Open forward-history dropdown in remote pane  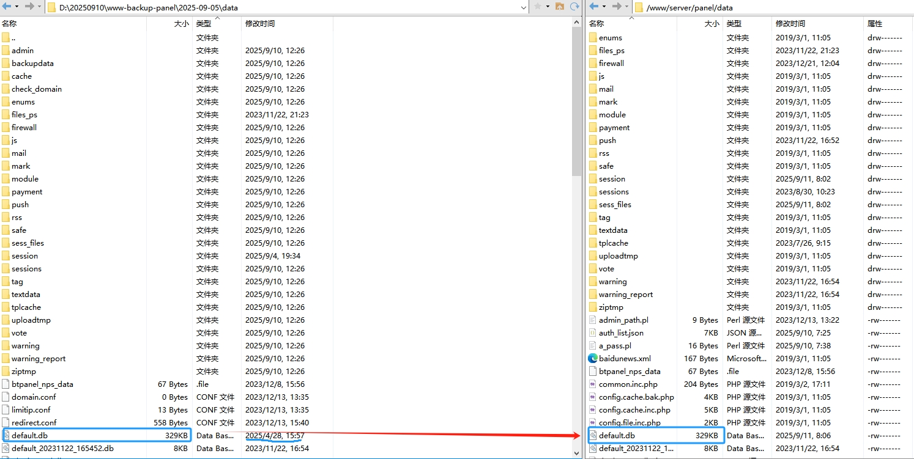tap(626, 7)
